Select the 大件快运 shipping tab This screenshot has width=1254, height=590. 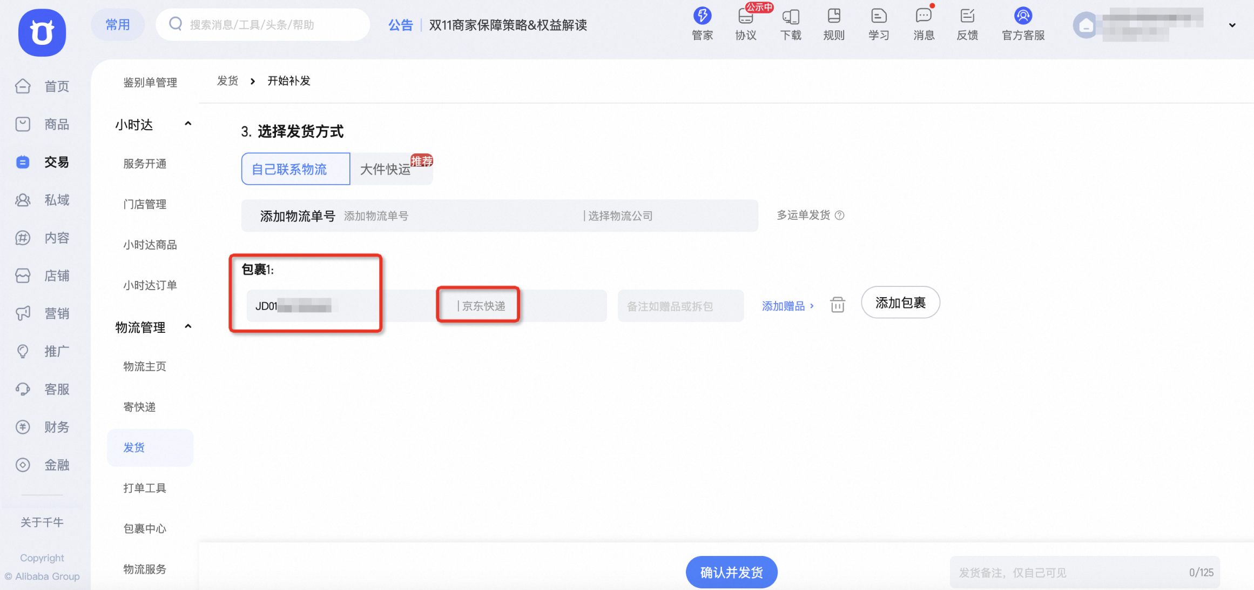click(392, 169)
